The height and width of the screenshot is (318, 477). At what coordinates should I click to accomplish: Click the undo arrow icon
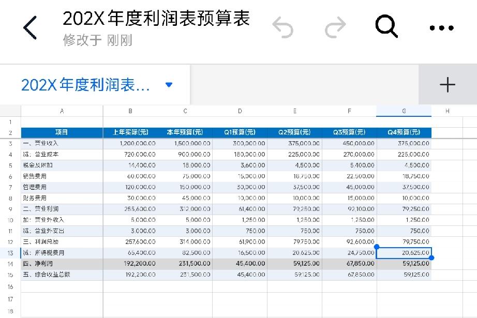pyautogui.click(x=282, y=28)
